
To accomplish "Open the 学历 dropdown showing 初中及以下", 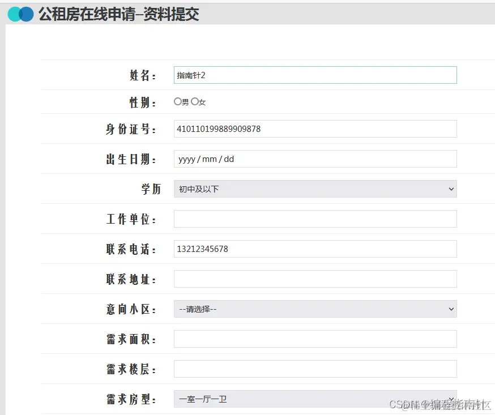I will 315,189.
